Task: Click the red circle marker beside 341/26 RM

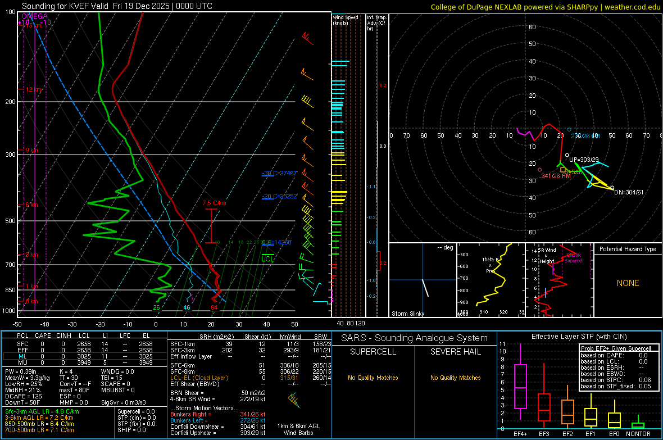Action: [x=539, y=170]
